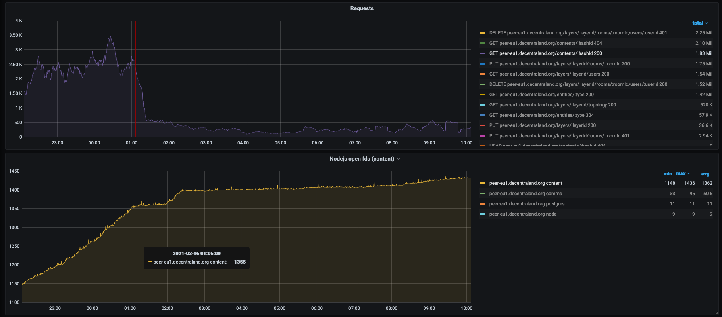Click the content max value 1436
The image size is (722, 317).
(x=689, y=183)
